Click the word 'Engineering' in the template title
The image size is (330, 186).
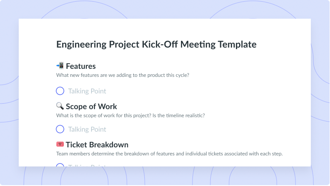81,45
